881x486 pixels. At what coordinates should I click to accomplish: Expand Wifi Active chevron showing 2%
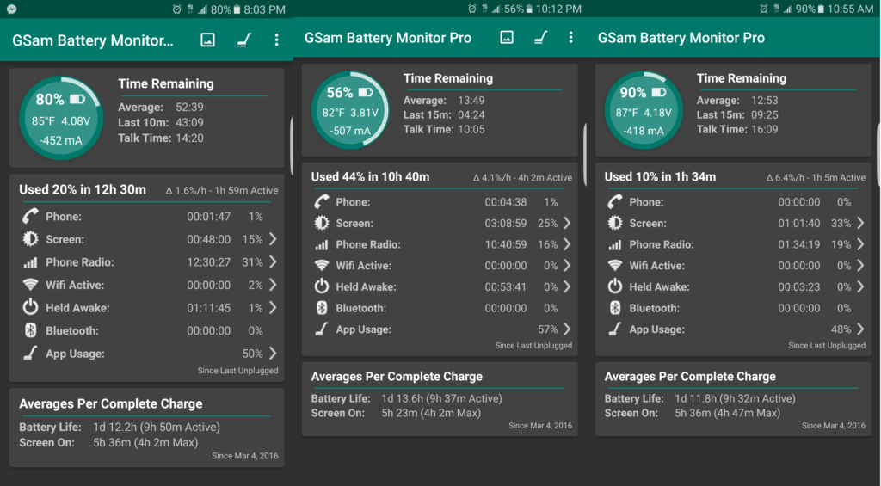[x=273, y=285]
